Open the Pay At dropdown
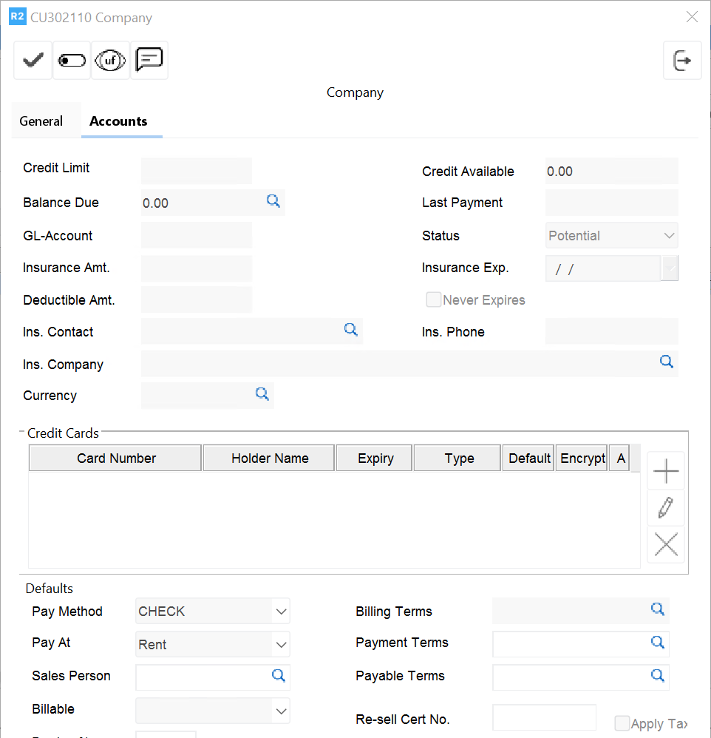 click(281, 645)
